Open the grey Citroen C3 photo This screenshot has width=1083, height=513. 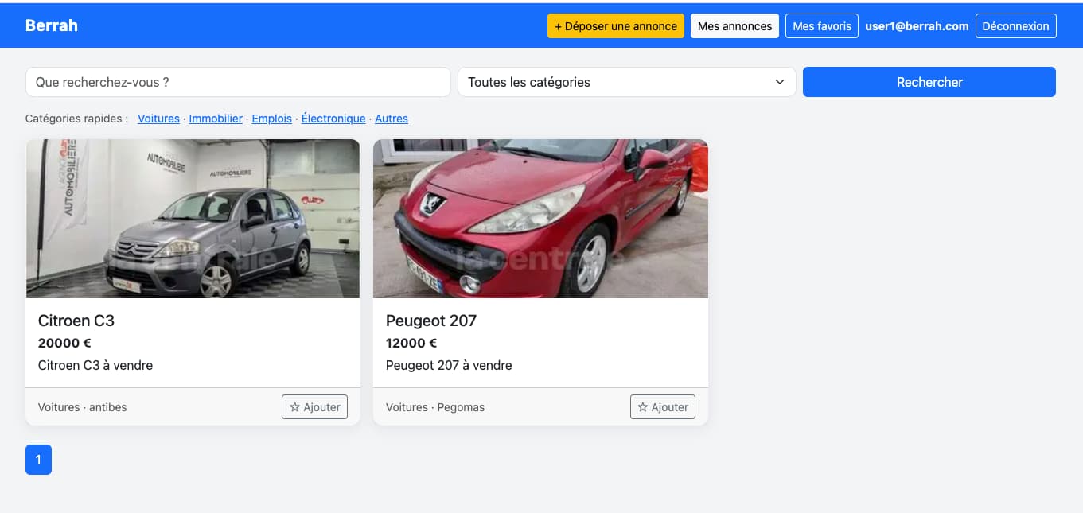coord(193,219)
